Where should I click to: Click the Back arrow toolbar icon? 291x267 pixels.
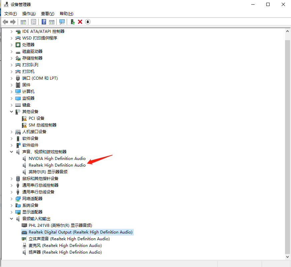click(x=5, y=22)
